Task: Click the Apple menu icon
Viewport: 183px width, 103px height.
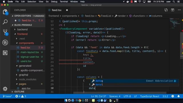Action: [4, 2]
